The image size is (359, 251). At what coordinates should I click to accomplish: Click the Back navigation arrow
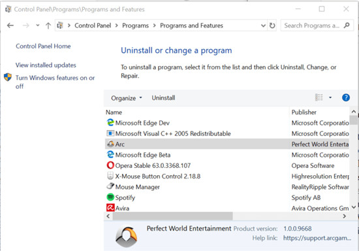click(10, 25)
